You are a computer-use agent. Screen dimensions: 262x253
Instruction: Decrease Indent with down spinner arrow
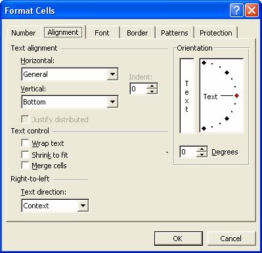point(152,91)
